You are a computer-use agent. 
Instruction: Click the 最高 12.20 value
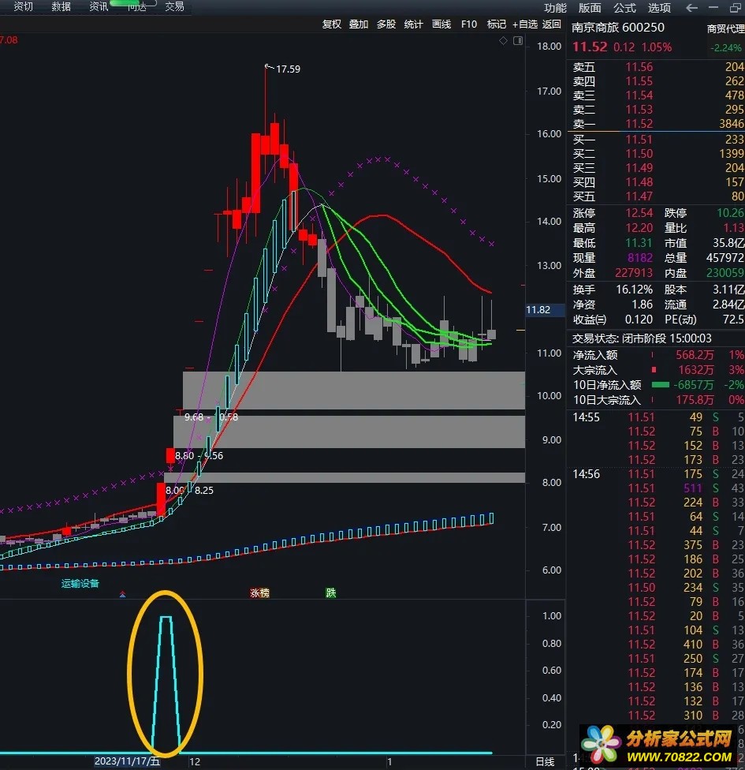click(639, 228)
